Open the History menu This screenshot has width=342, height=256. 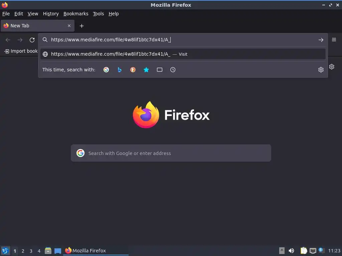[51, 14]
